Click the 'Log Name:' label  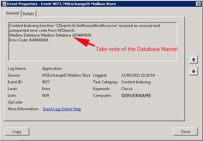click(x=17, y=69)
